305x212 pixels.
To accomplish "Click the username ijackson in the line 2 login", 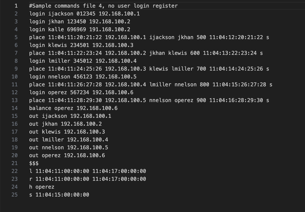I will (61, 14).
